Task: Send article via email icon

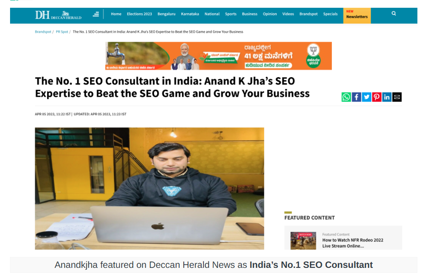Action: click(397, 97)
